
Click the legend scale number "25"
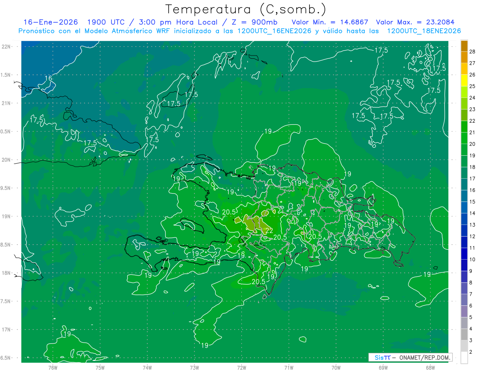(473, 86)
